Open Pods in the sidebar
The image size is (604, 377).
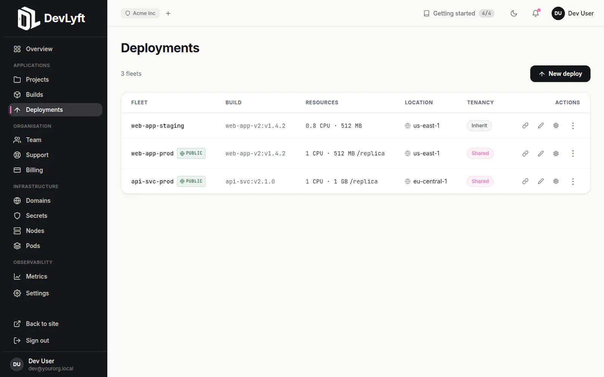coord(55,246)
